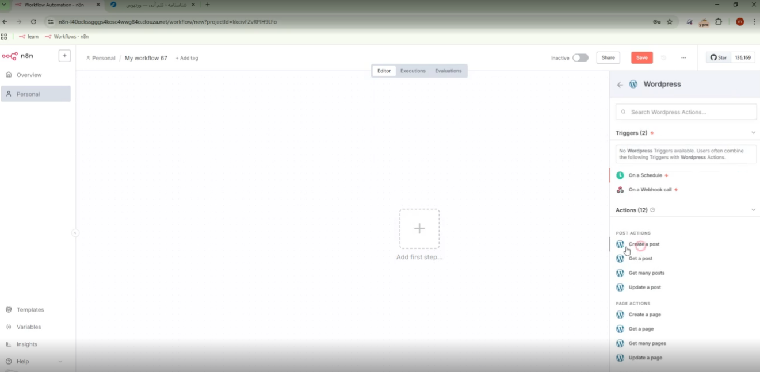This screenshot has height=372, width=760.
Task: Click the Share button
Action: pos(608,58)
